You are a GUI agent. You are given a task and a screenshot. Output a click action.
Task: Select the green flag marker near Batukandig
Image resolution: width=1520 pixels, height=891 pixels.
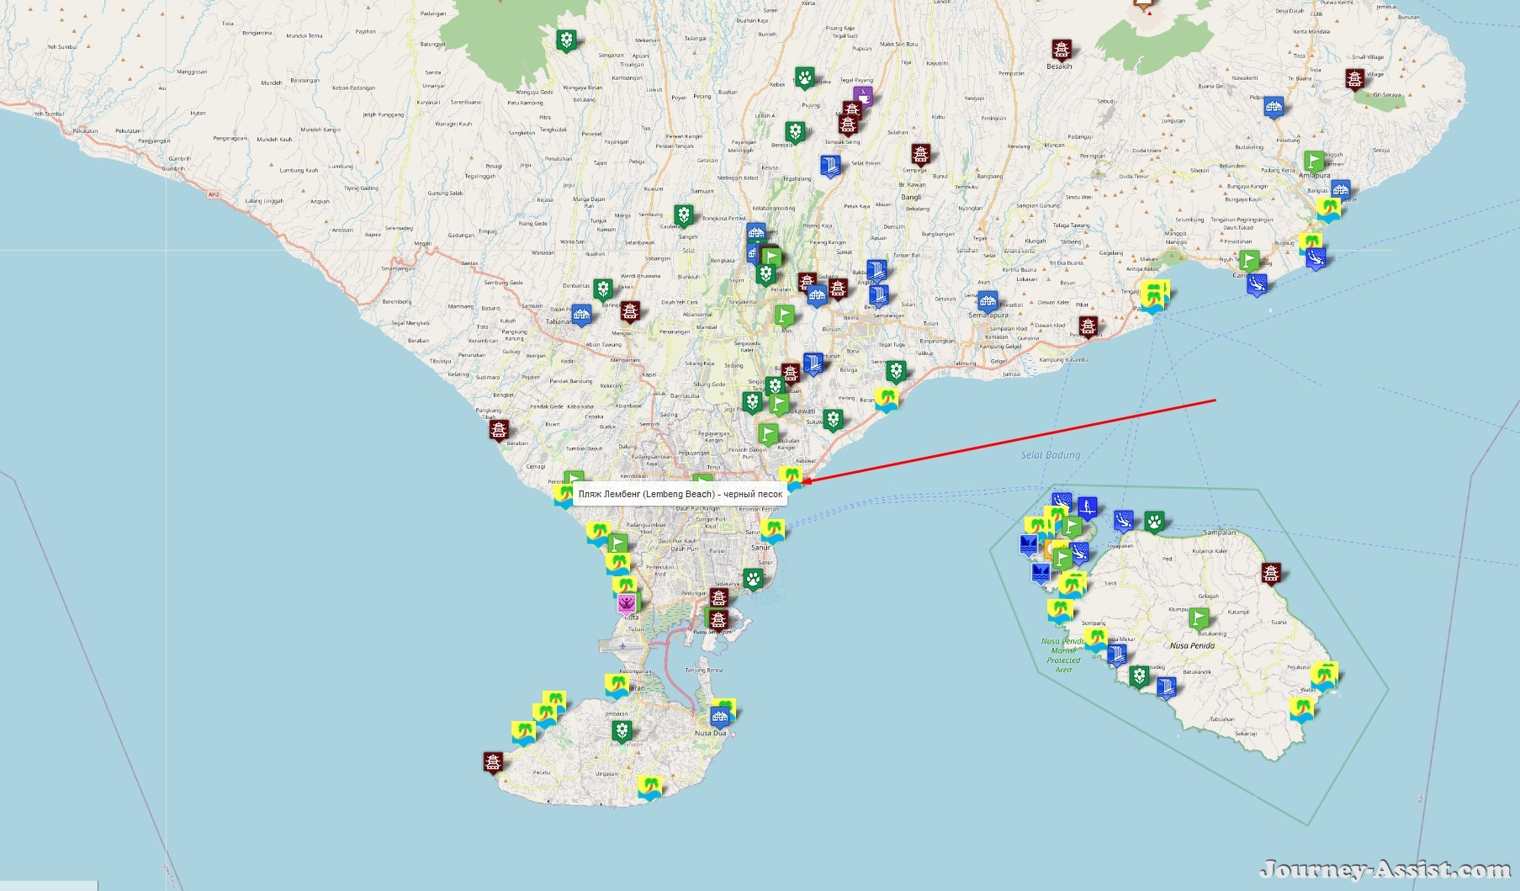tap(1199, 620)
